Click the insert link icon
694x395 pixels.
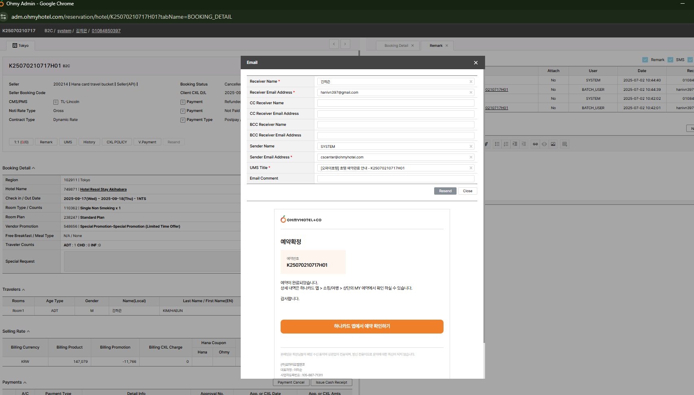point(535,144)
